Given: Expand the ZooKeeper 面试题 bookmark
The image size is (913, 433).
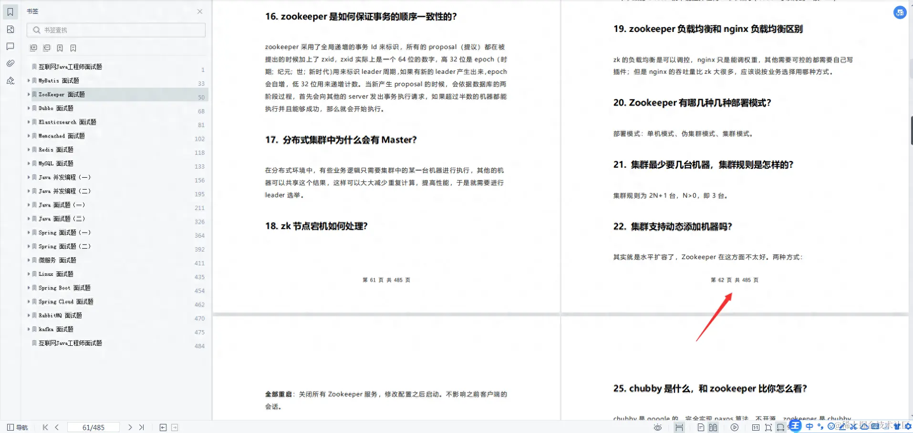Looking at the screenshot, I should coord(29,94).
